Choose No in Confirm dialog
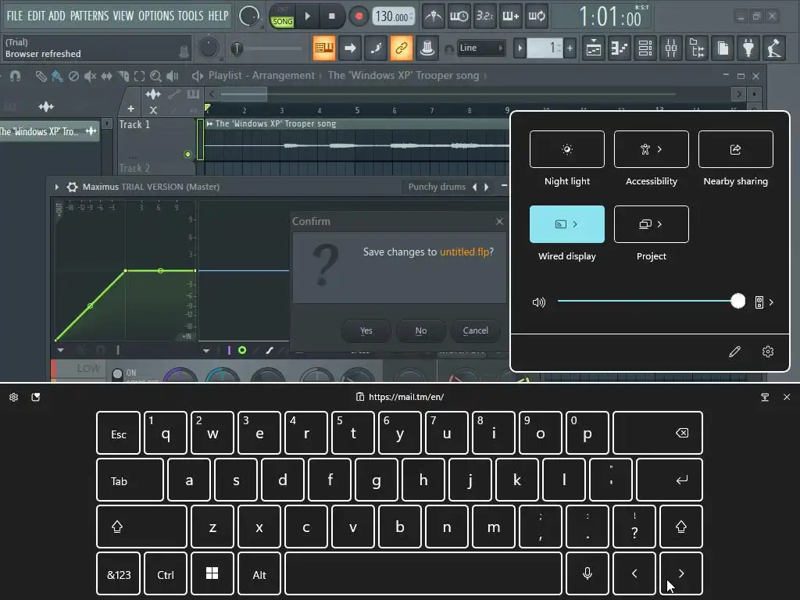800x600 pixels. coord(421,330)
